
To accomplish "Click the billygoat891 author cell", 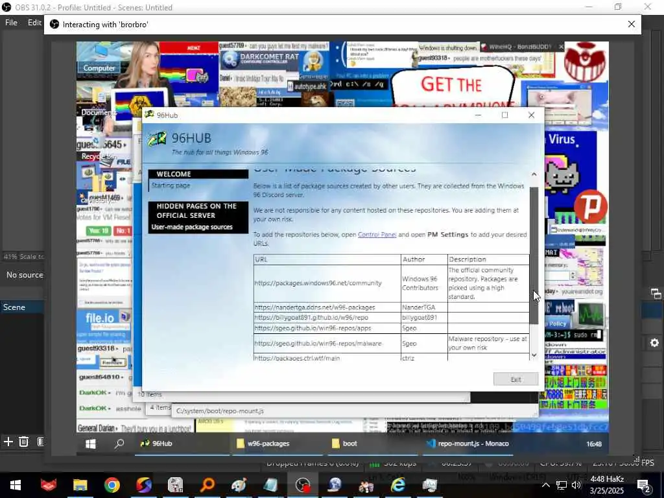I will click(x=424, y=318).
